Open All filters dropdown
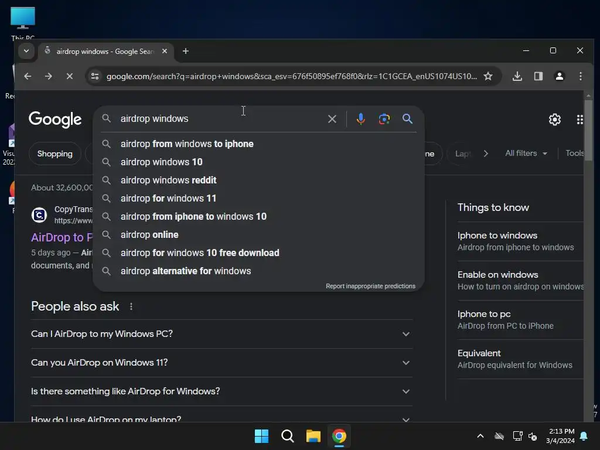600x450 pixels. point(526,154)
